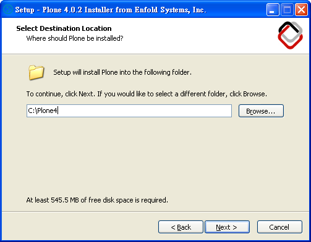Proceed by clicking Next >
This screenshot has width=311, height=242.
pos(227,227)
